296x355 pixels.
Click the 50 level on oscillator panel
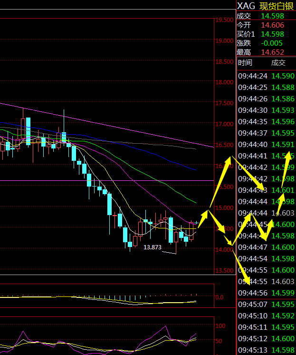pos(219,341)
